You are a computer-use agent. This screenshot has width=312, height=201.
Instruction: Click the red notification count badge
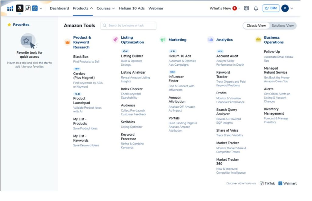[235, 8]
